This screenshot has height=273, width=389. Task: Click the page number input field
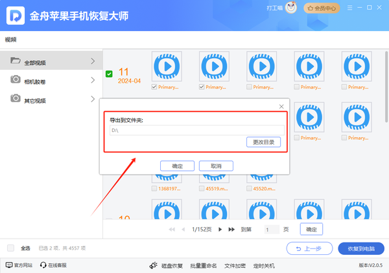272,230
